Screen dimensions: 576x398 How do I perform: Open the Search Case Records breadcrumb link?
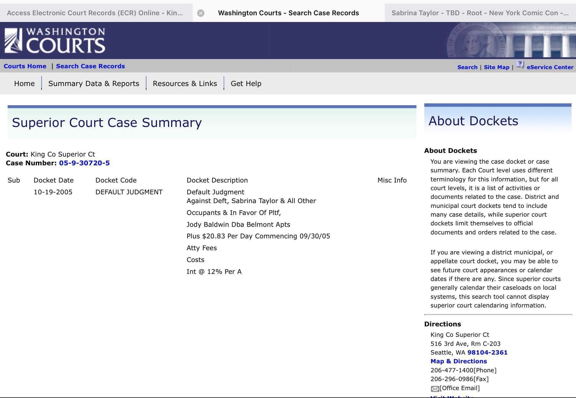coord(90,66)
